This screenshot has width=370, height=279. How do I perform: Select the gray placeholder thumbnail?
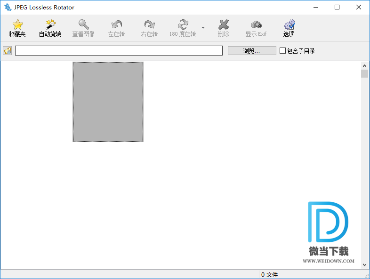(108, 102)
